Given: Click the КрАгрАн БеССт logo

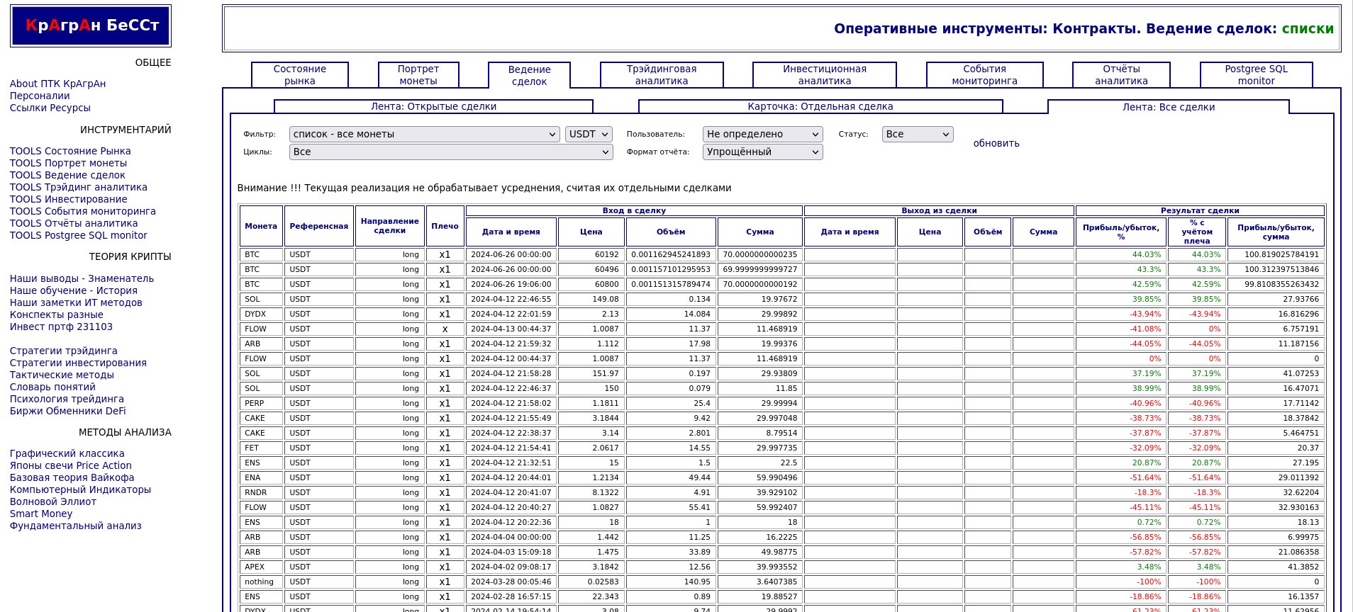Looking at the screenshot, I should click(91, 26).
